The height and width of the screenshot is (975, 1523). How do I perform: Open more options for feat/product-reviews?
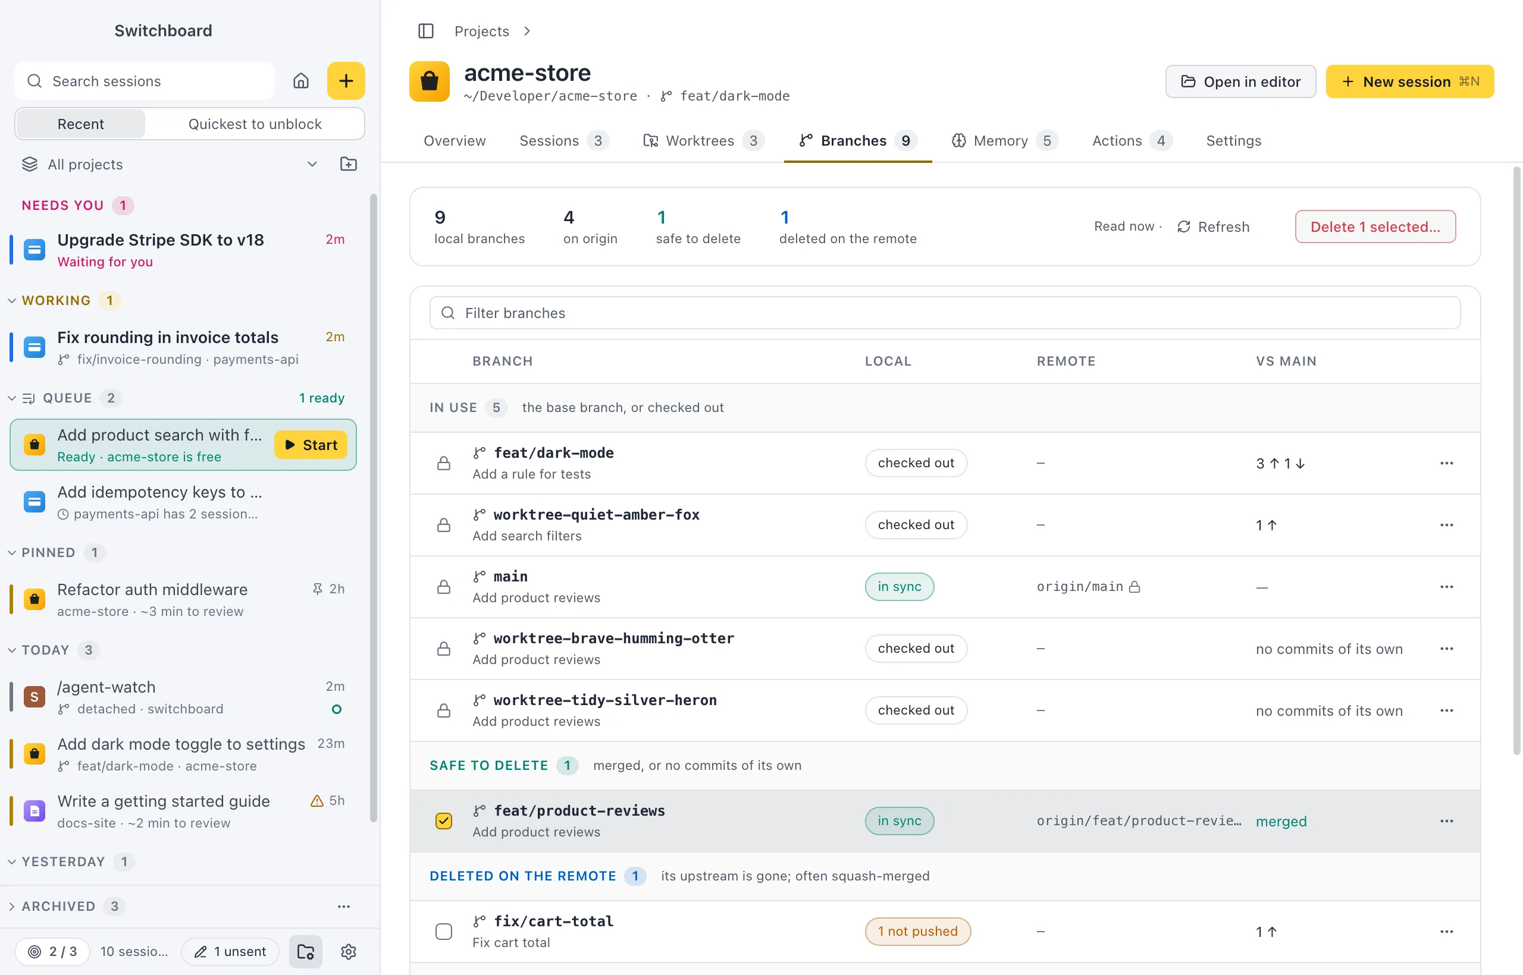point(1446,821)
